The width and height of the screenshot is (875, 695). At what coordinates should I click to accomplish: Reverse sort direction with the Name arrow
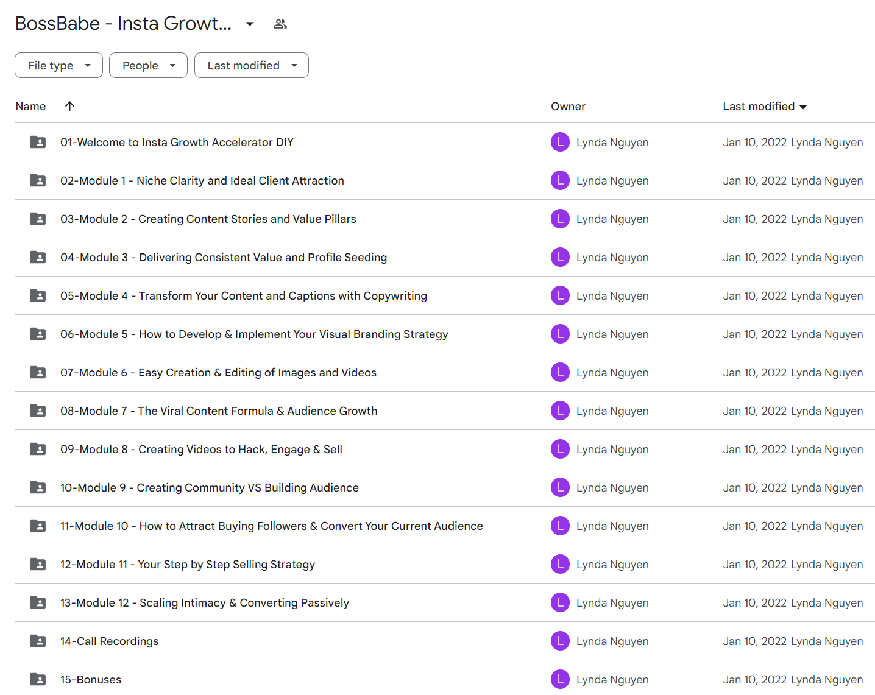[x=70, y=106]
